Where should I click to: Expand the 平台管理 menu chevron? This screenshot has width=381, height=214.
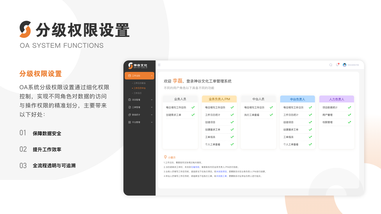tap(152, 122)
